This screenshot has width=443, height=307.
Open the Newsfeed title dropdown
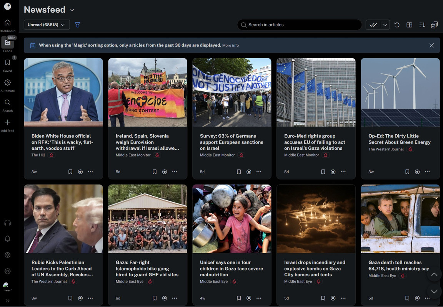pyautogui.click(x=72, y=10)
